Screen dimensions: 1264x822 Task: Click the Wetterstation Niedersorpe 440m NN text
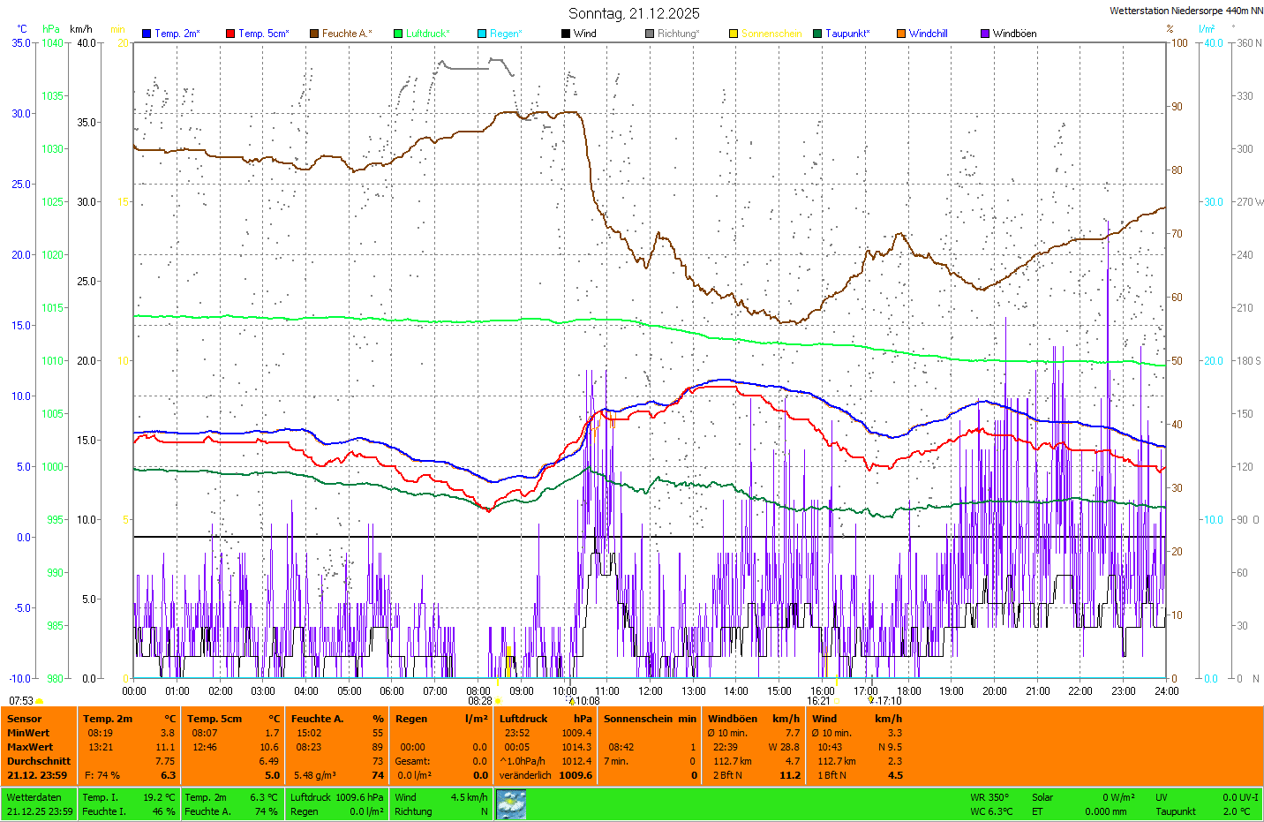click(1185, 11)
